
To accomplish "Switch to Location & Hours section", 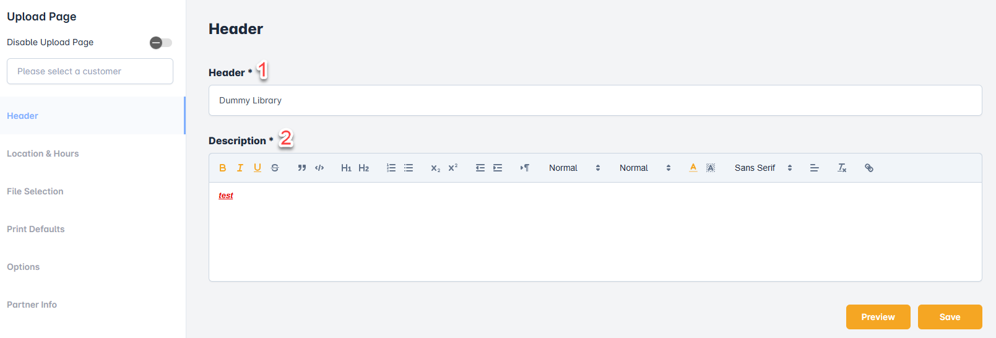I will (43, 154).
